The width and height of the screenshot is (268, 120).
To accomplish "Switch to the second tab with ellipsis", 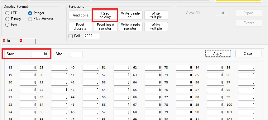I will [x=27, y=41].
